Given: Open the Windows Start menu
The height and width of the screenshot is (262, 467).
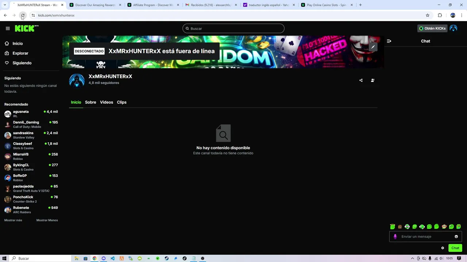Looking at the screenshot, I should pos(4,258).
